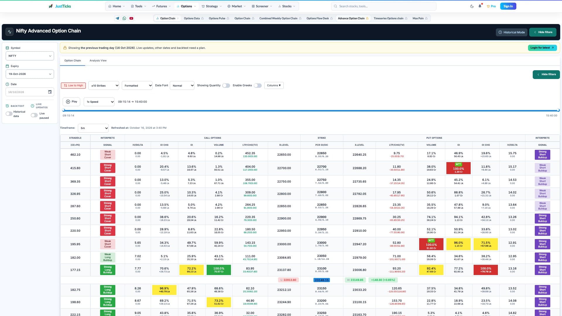Viewport: 562px width, 316px height.
Task: Click lock icon on Options Pulse tab
Action: (x=228, y=18)
